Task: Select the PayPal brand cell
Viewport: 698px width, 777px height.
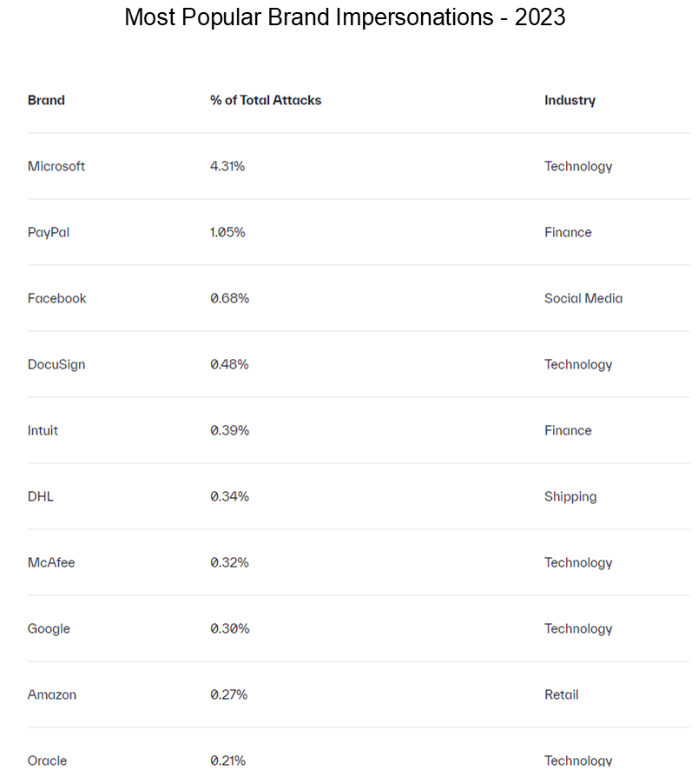Action: pos(49,232)
